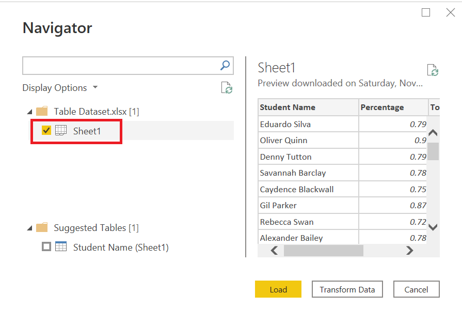Click the search magnifier icon
Viewport: 462px width, 309px height.
point(225,66)
